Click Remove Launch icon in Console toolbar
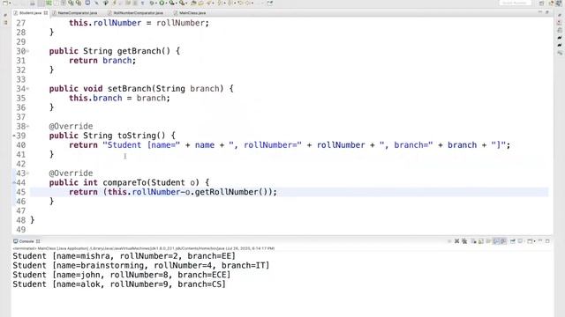The image size is (565, 317). click(456, 241)
